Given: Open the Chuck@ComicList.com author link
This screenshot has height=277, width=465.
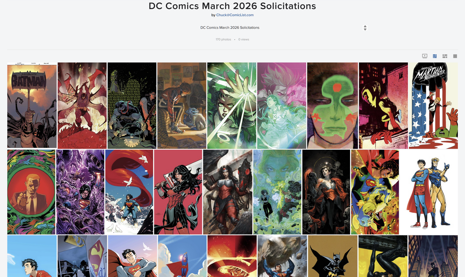Looking at the screenshot, I should [235, 15].
